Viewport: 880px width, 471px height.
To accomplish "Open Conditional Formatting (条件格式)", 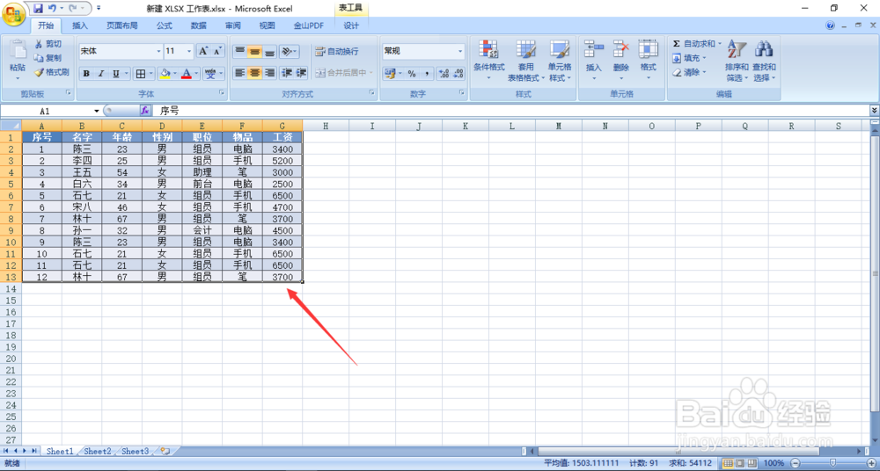I will 488,61.
